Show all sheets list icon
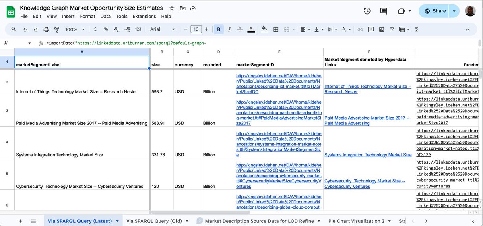Viewport: 483px width, 226px height. (34, 221)
